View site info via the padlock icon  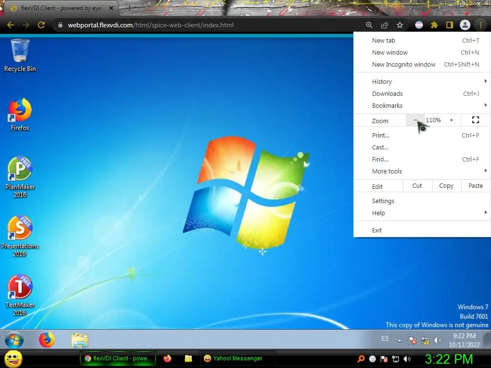60,25
